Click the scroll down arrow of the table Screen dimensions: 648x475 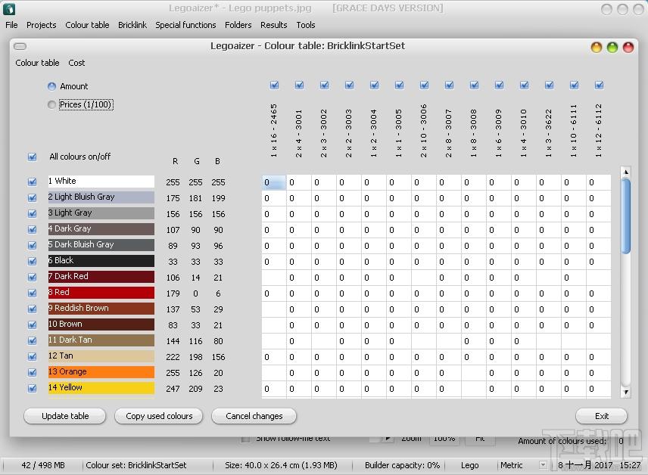626,392
